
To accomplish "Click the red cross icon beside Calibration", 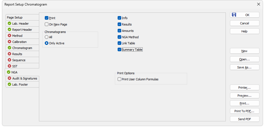I will click(9, 42).
